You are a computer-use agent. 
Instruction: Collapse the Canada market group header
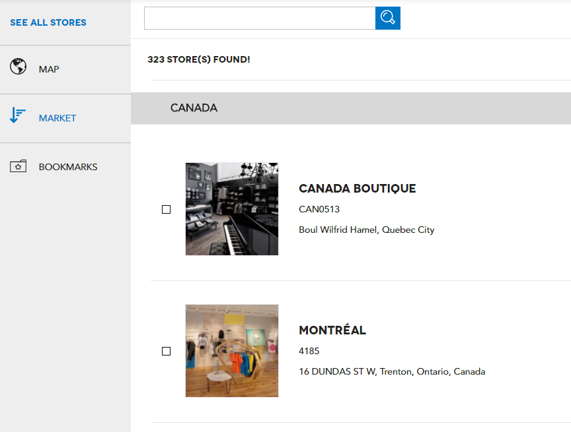[x=351, y=108]
